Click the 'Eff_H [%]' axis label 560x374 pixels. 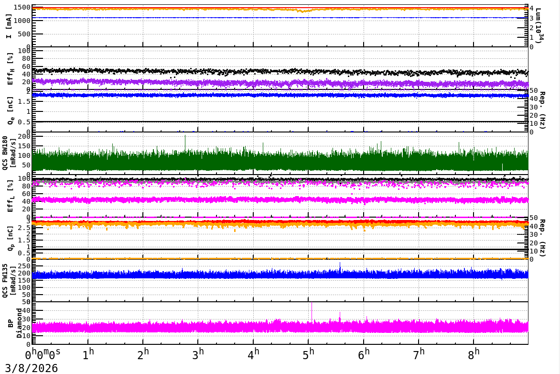click(10, 69)
